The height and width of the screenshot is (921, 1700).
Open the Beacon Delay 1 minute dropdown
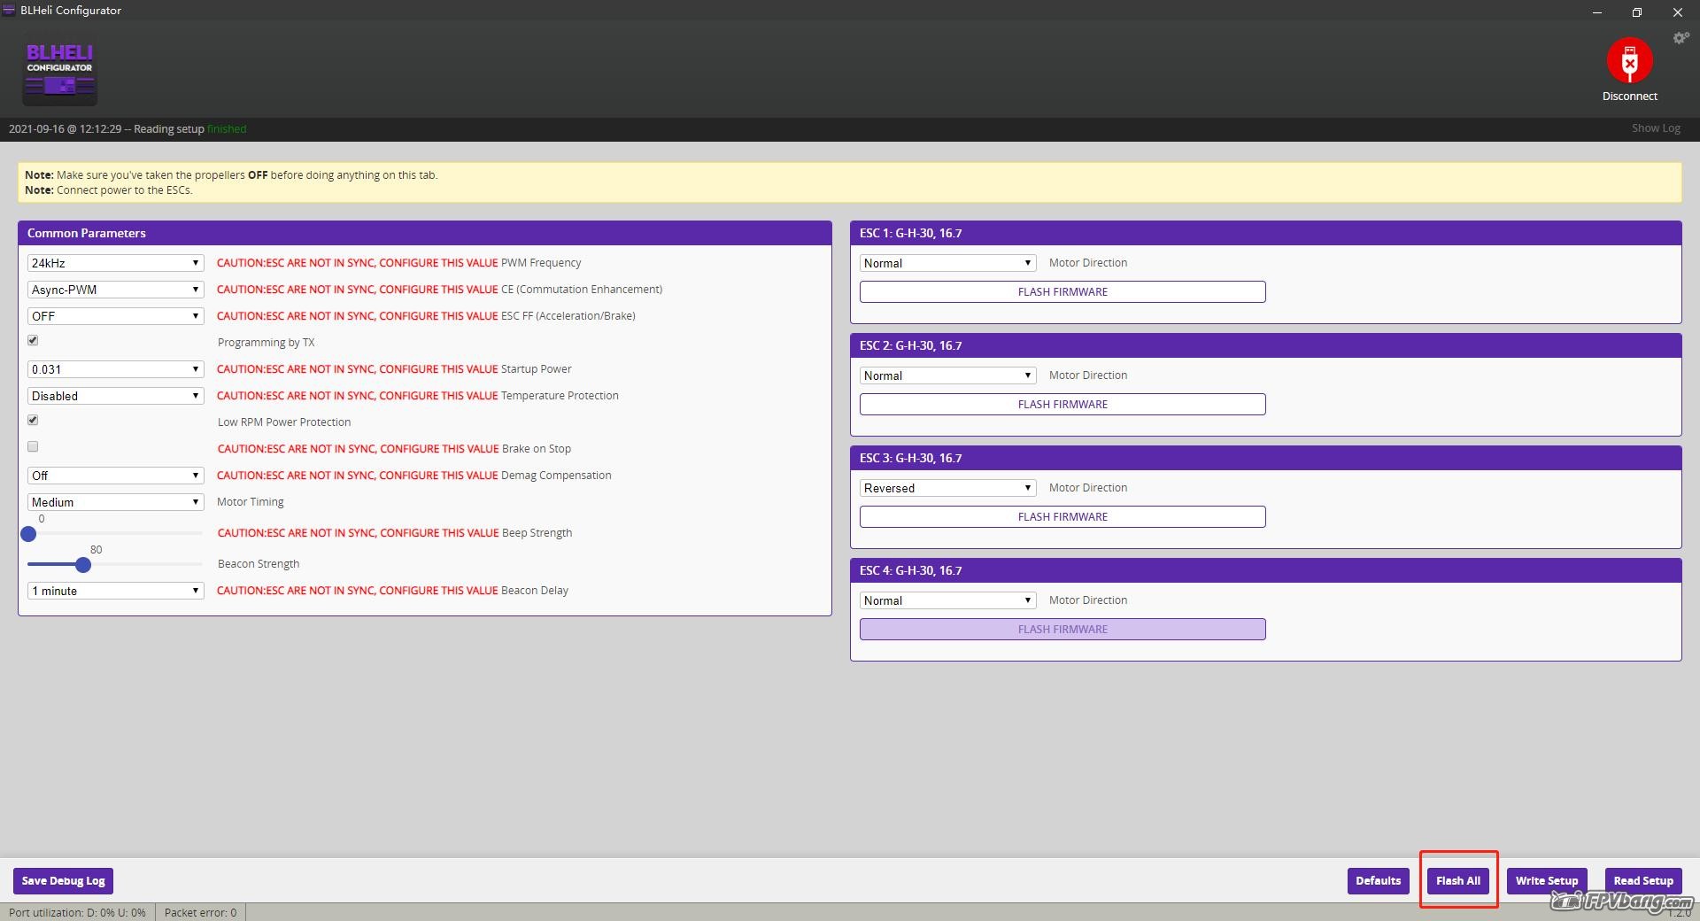(x=116, y=591)
